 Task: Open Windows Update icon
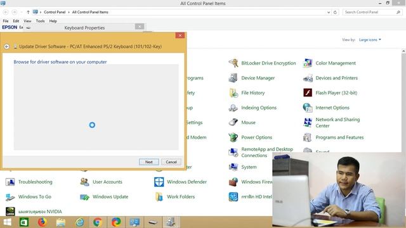(x=84, y=197)
